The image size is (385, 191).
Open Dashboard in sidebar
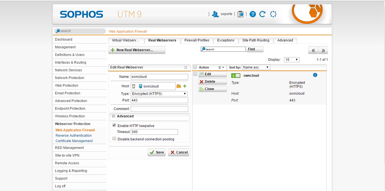[x=79, y=40]
